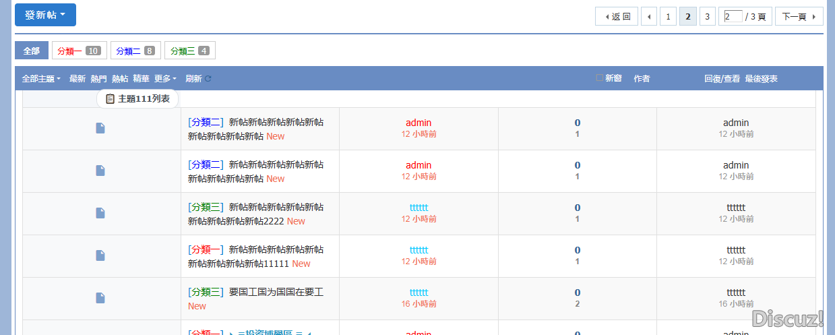Open author tttttt in 新帖2222 row

[x=419, y=208]
